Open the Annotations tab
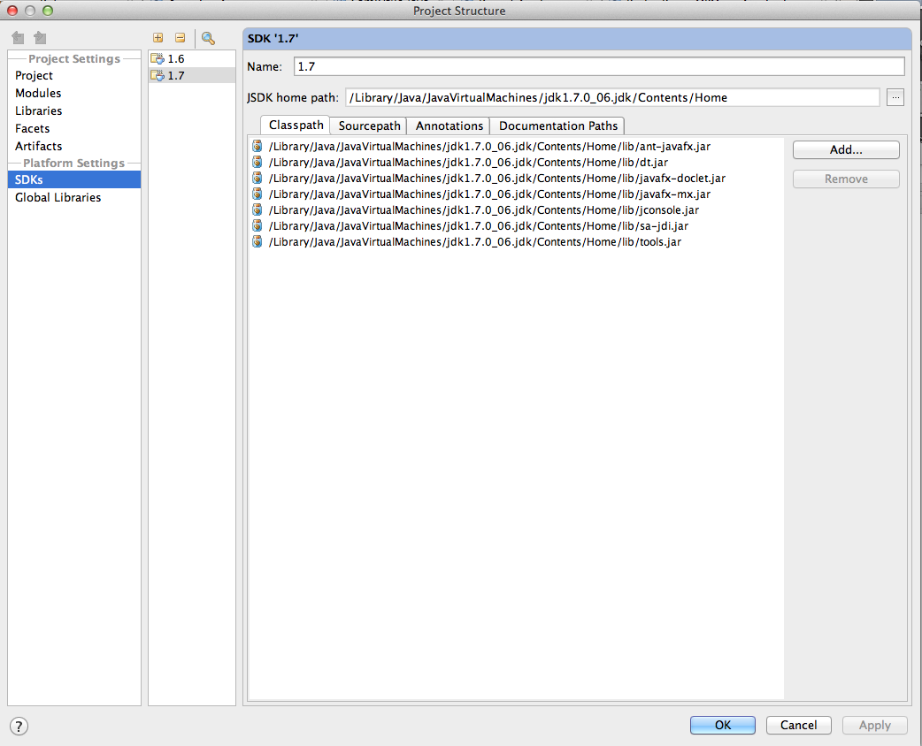The image size is (922, 746). [447, 126]
